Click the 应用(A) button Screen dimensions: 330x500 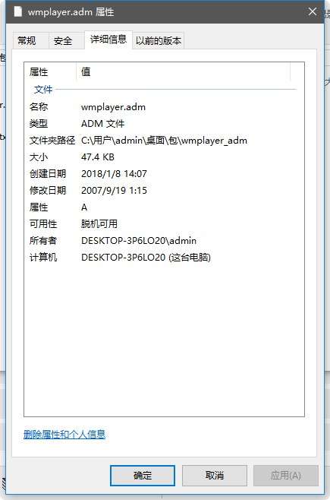(x=285, y=475)
